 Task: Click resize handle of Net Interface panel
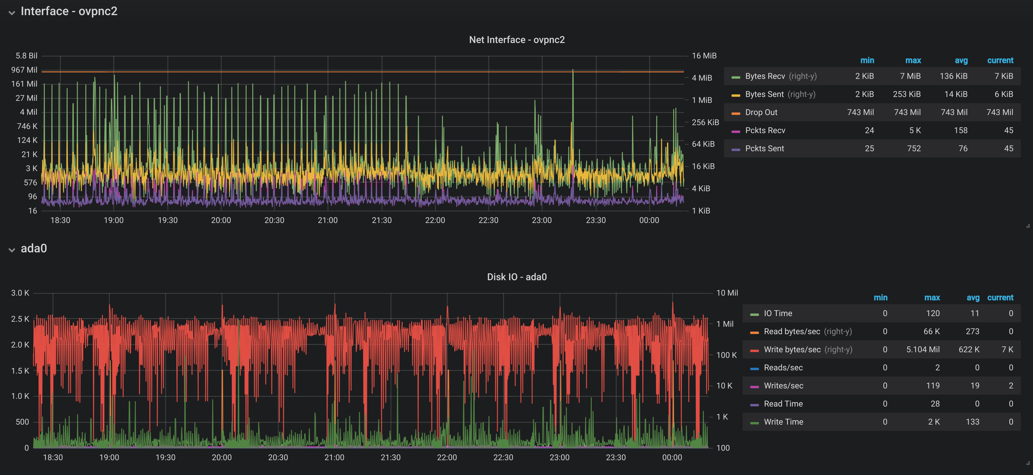1028,226
